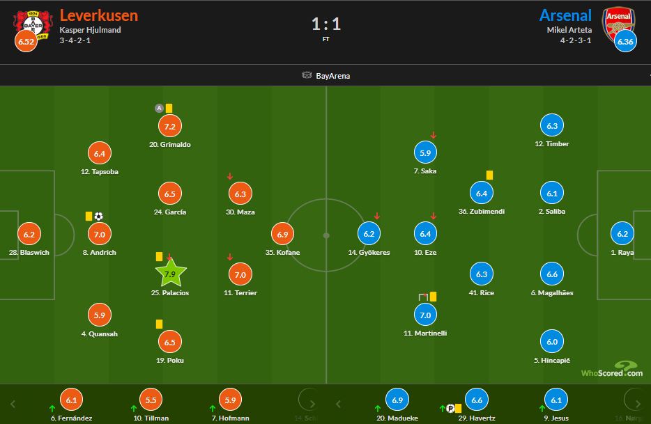
Task: Click the assist icon above Grimaldo
Action: 159,108
